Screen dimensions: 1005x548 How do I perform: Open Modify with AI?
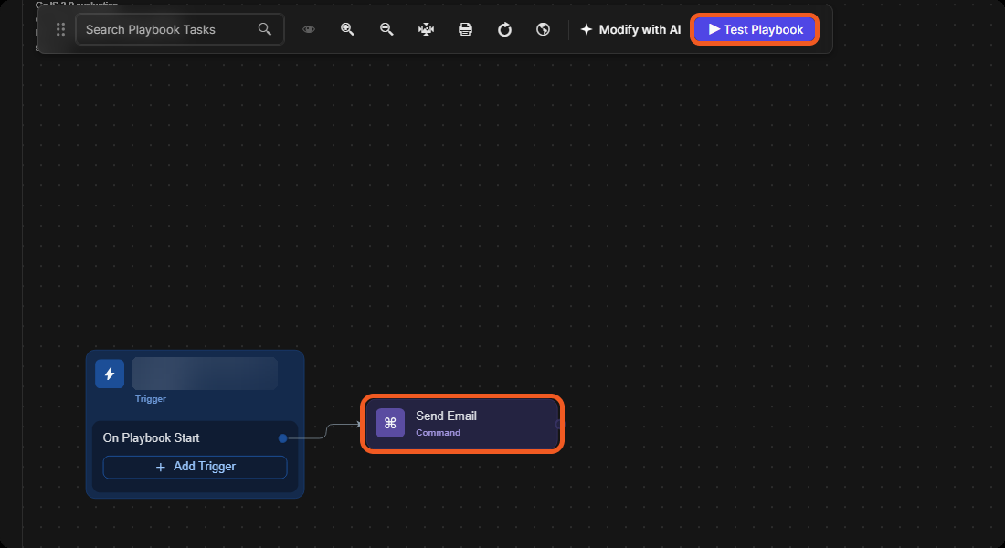pos(630,29)
